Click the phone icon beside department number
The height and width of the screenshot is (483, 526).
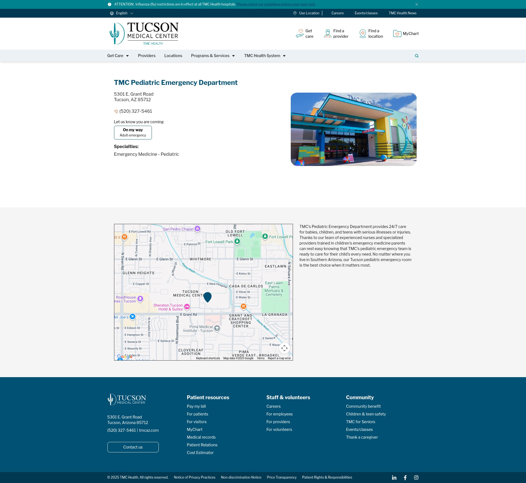(116, 111)
